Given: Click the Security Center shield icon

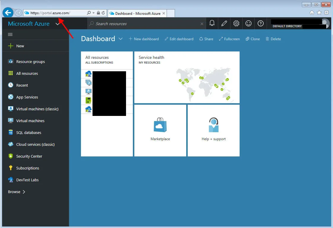Looking at the screenshot, I should point(11,156).
